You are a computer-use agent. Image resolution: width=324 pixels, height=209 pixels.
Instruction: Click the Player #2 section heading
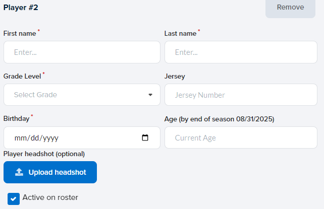click(x=21, y=8)
